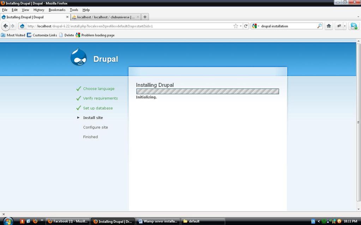Switch to localhost clubuniverse tab
Screen dimensions: 361x225
(x=105, y=17)
